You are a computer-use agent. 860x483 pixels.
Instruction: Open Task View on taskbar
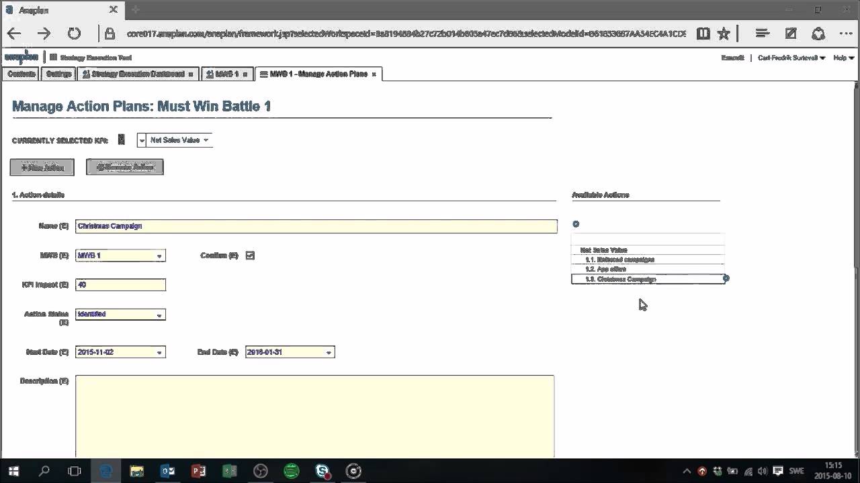tap(75, 471)
